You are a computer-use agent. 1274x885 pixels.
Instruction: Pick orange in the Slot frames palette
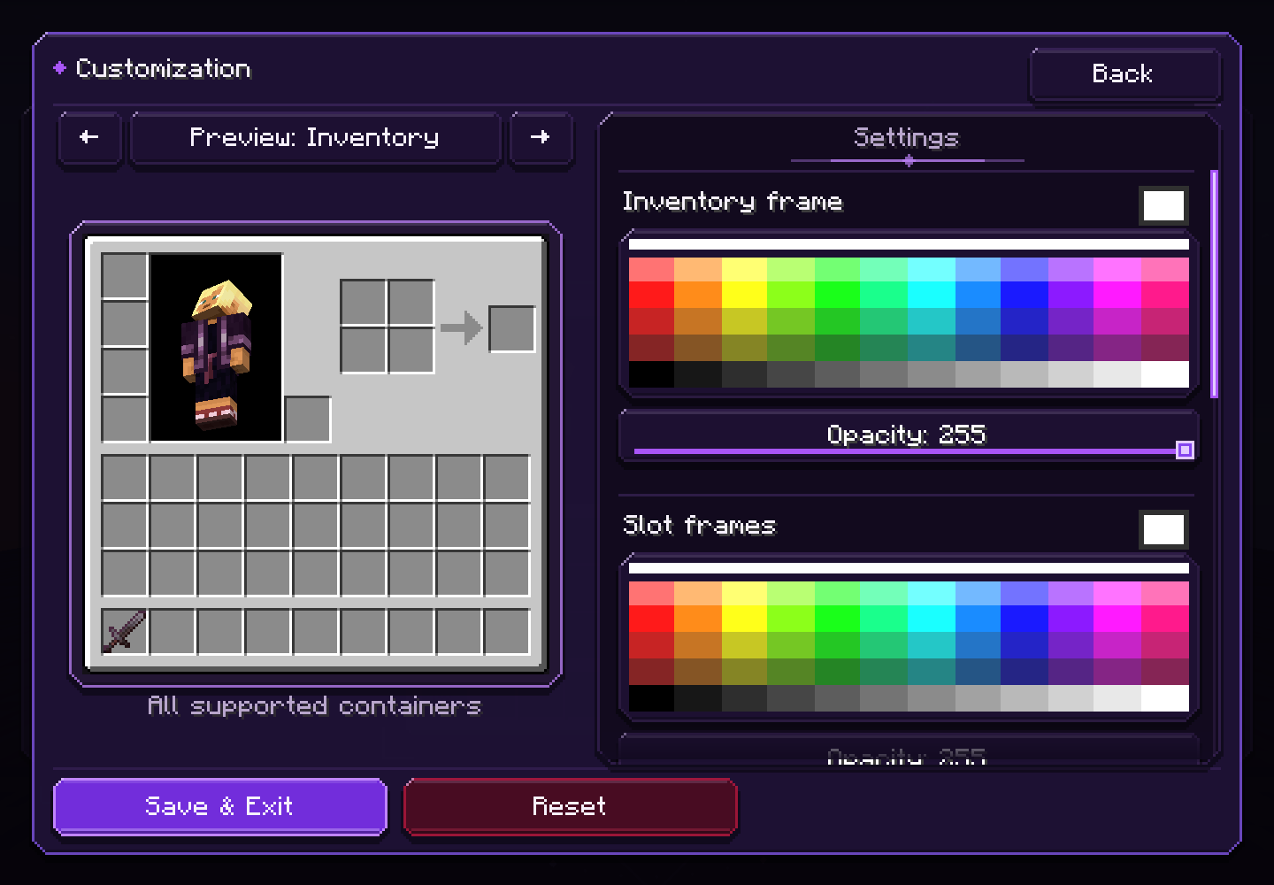(x=698, y=619)
